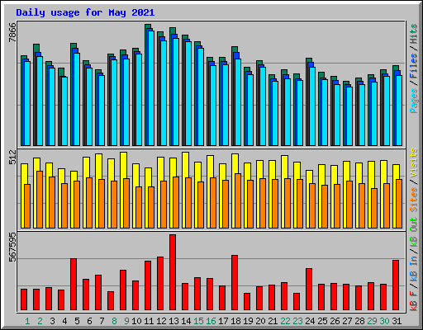
Task: Click the 'kB F' legend label
Action: pyautogui.click(x=414, y=301)
